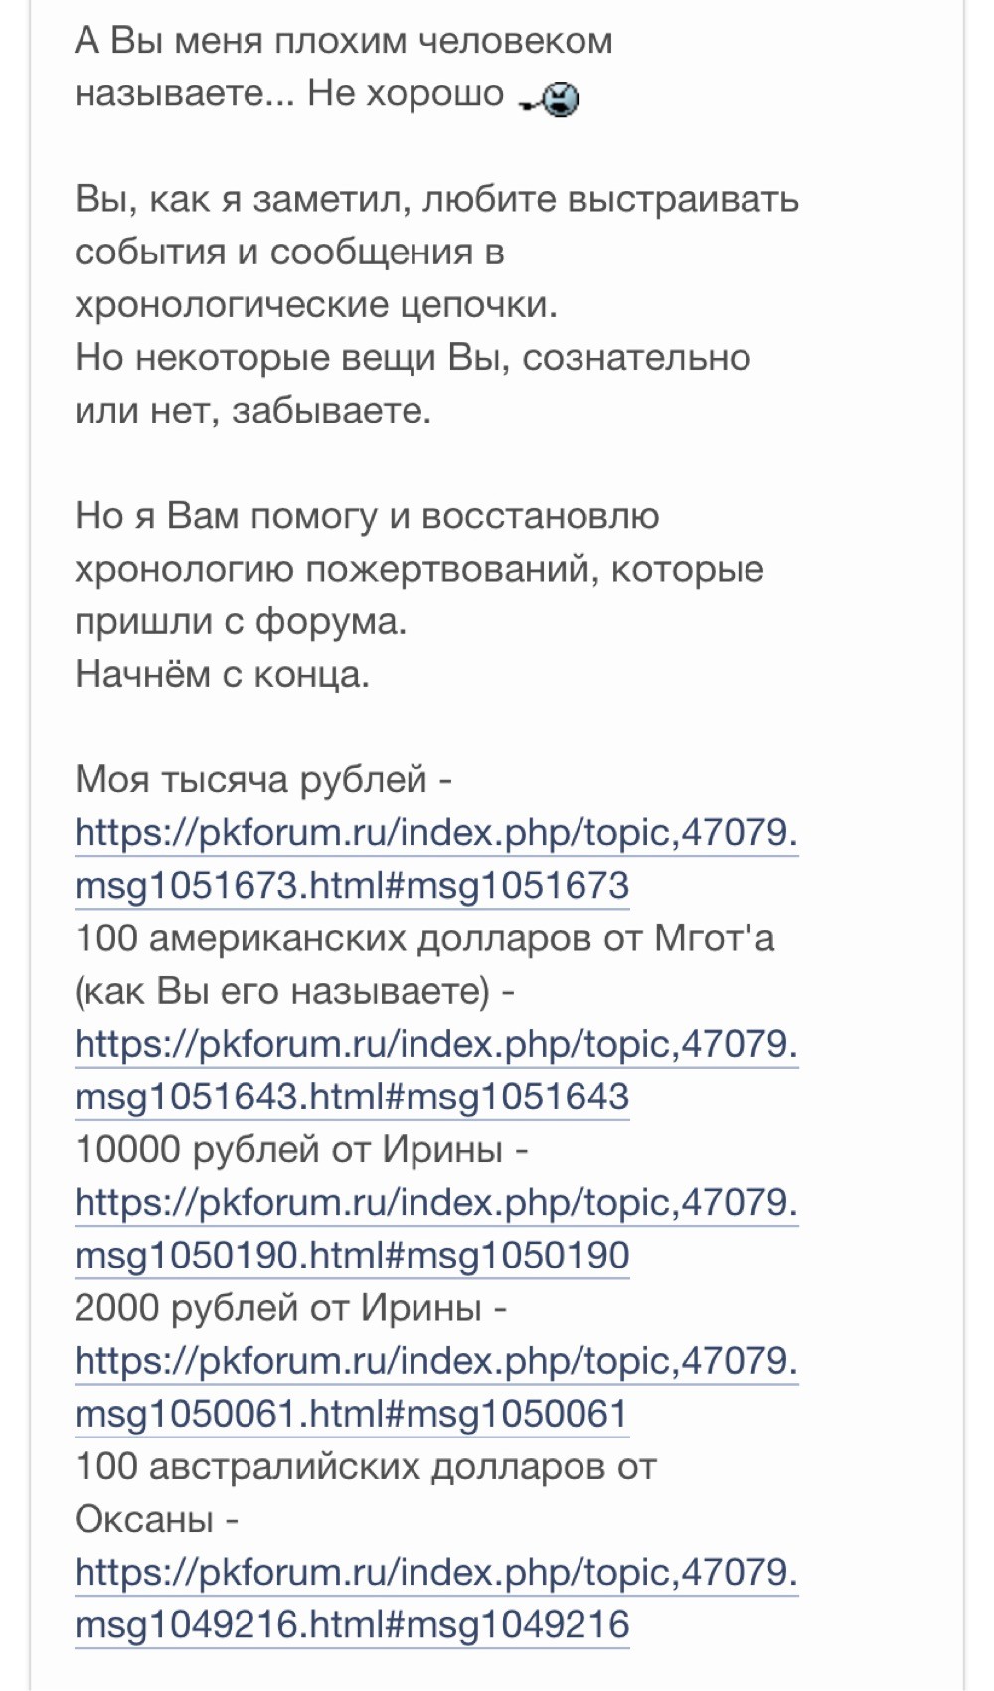Click link line msg1050061.html#msg1050061
Image resolution: width=994 pixels, height=1691 pixels.
tap(351, 1414)
